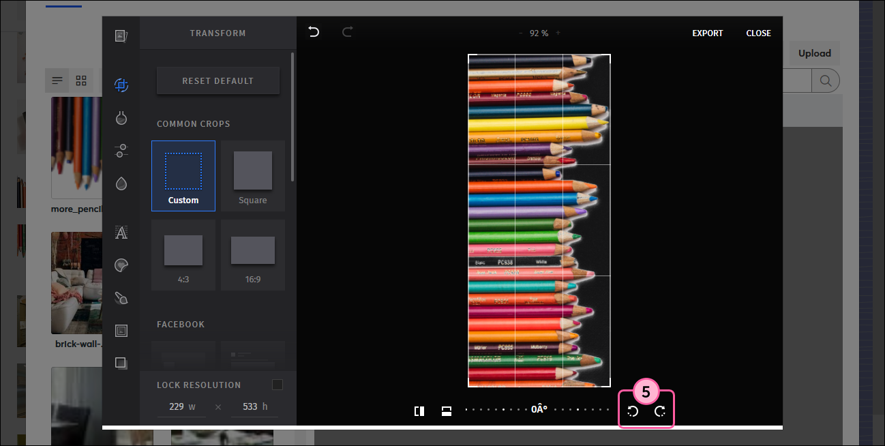Flip the image horizontally
885x446 pixels.
[x=419, y=411]
